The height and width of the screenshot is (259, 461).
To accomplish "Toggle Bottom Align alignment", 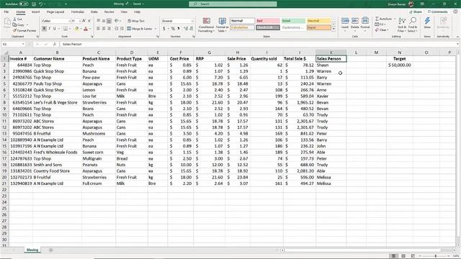I will click(x=109, y=21).
